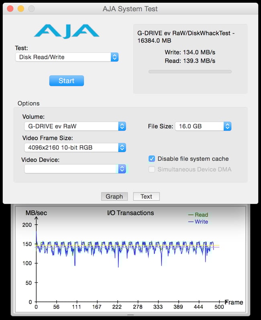Screen dimensions: 261x320
Task: Click the Video Device: label
Action: (x=41, y=159)
